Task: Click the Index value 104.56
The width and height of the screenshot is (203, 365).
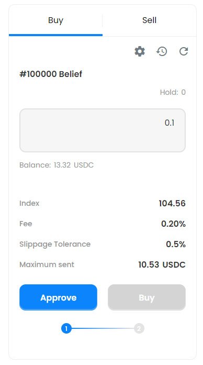Action: (172, 204)
